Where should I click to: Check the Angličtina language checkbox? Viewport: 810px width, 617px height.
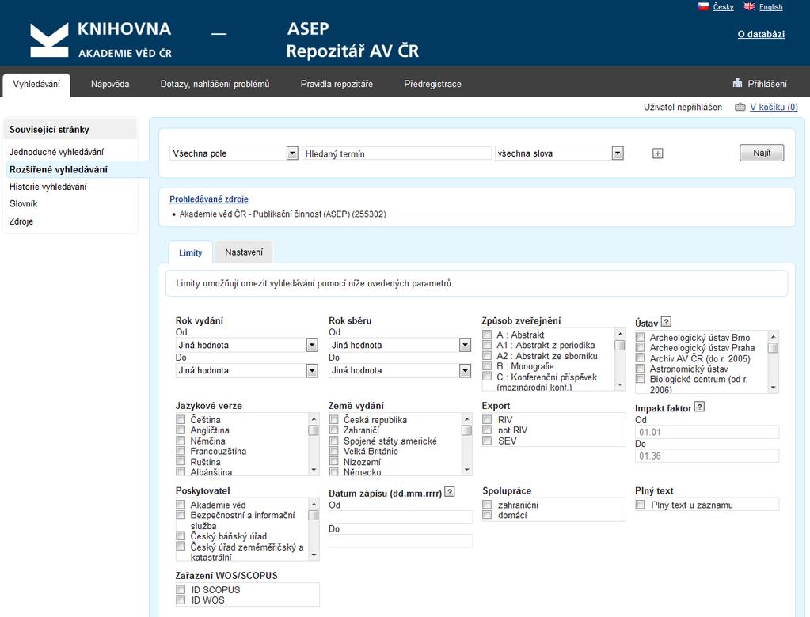point(181,430)
